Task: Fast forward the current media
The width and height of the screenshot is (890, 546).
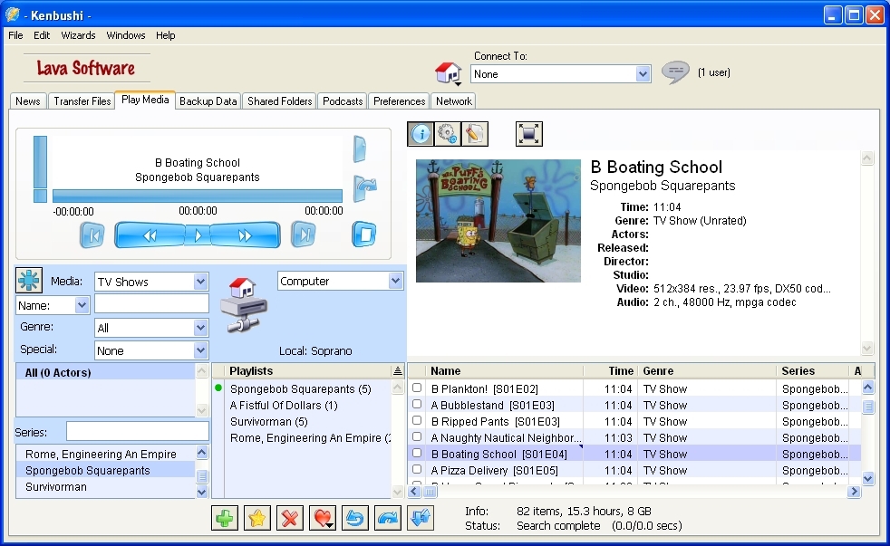Action: 246,235
